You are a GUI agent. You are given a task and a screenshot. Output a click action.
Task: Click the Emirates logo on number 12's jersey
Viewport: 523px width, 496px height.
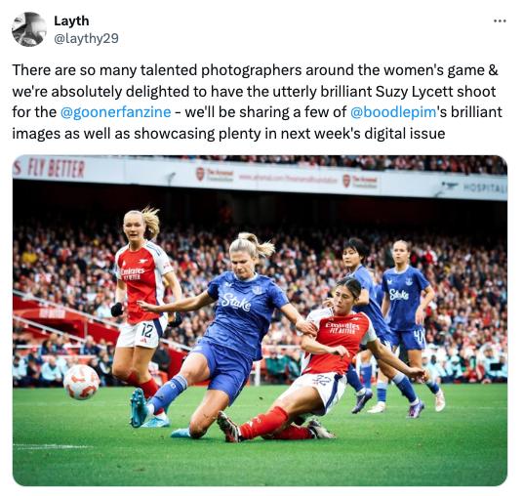[133, 272]
